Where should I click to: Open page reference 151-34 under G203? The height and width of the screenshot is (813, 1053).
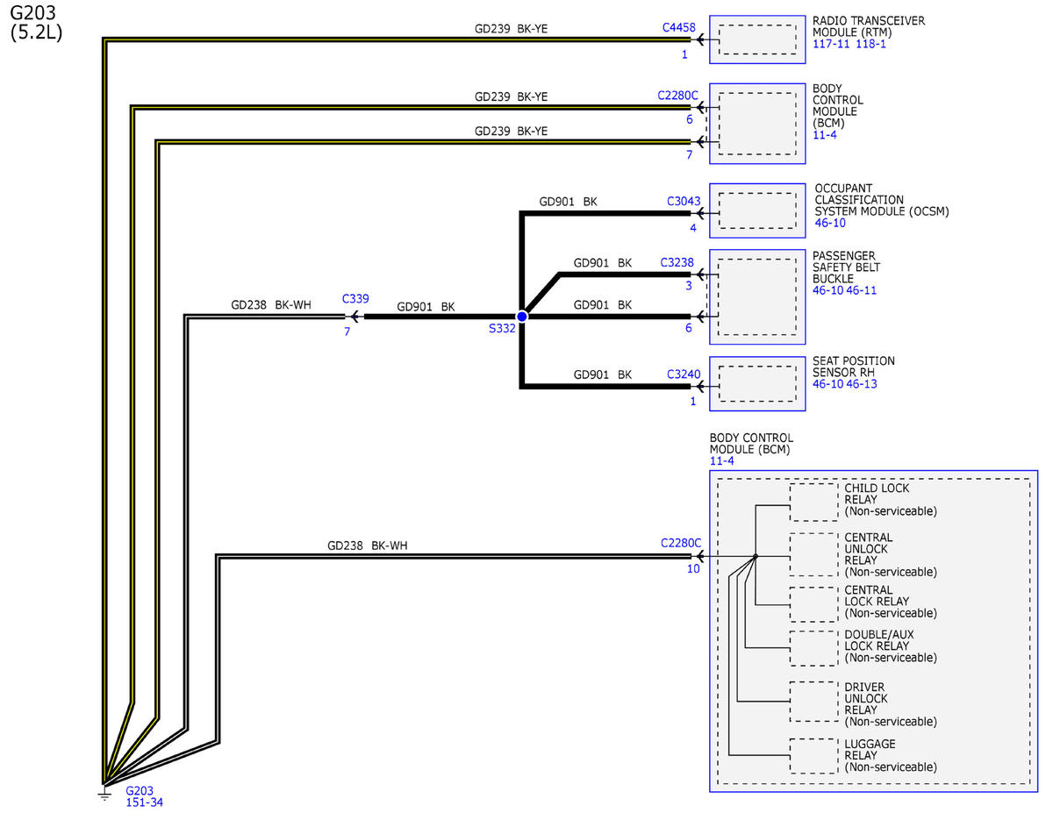pos(145,802)
